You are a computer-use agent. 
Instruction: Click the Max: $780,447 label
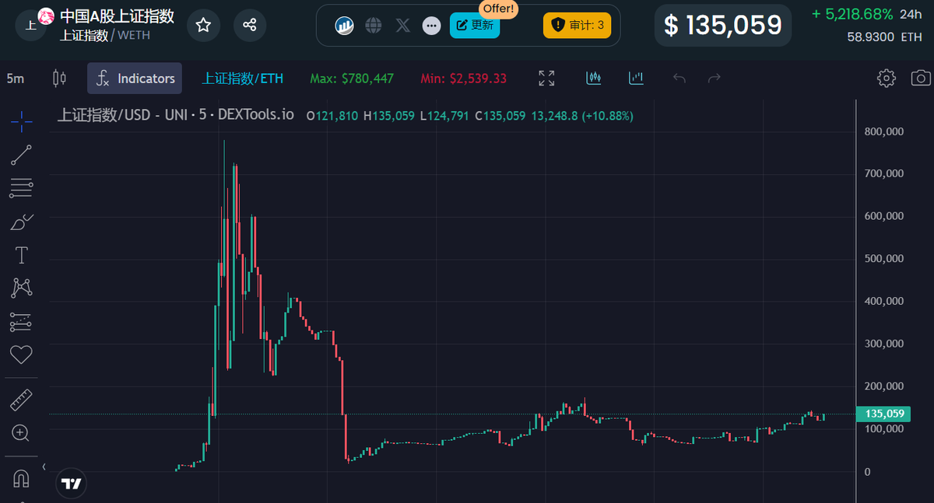tap(352, 79)
